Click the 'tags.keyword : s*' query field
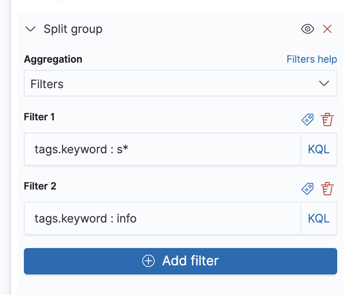 click(162, 149)
